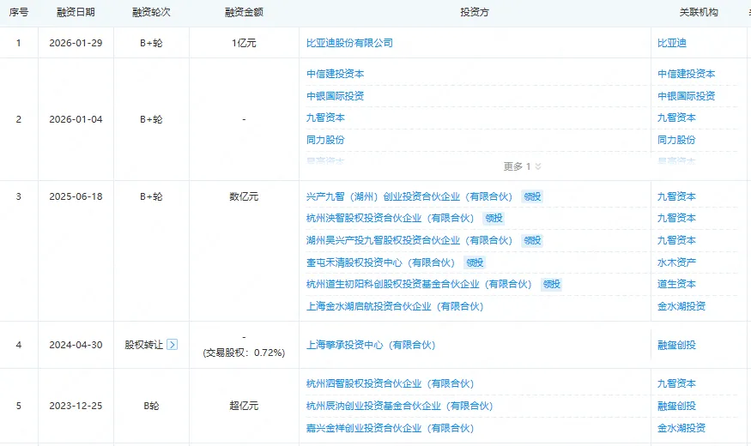
Task: Open 同力股份 in the 关联机构 column
Action: pyautogui.click(x=676, y=140)
